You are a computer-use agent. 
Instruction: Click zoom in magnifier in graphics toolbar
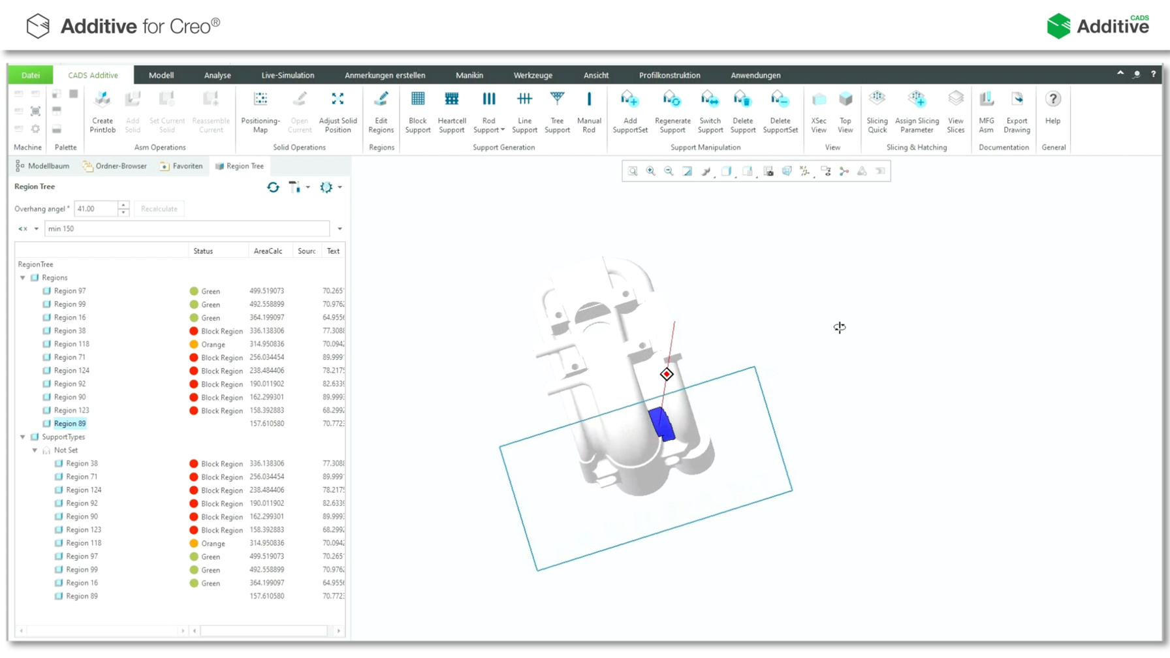651,171
